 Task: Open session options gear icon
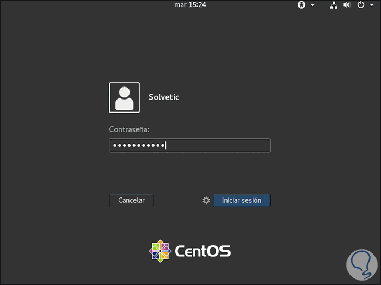[206, 200]
